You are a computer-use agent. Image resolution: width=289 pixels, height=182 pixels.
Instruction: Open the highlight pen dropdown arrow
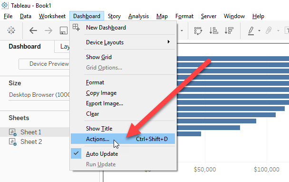[259, 30]
